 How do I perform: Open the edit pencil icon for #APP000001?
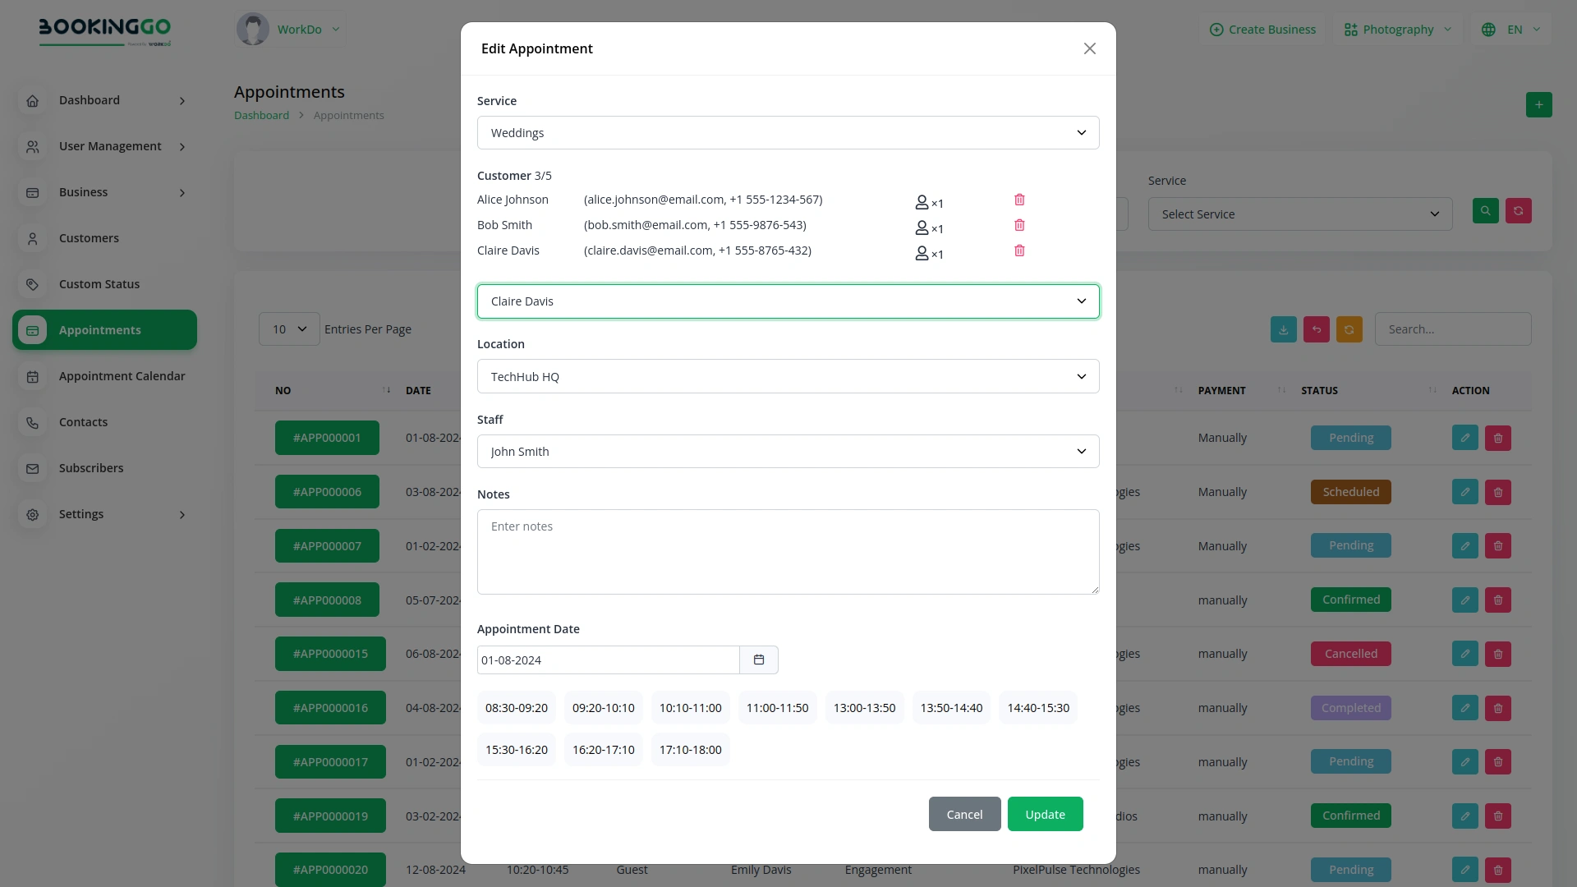coord(1464,437)
